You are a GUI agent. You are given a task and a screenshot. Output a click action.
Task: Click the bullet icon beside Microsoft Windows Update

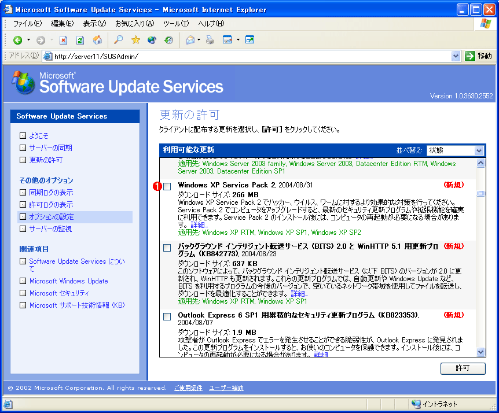click(x=23, y=281)
